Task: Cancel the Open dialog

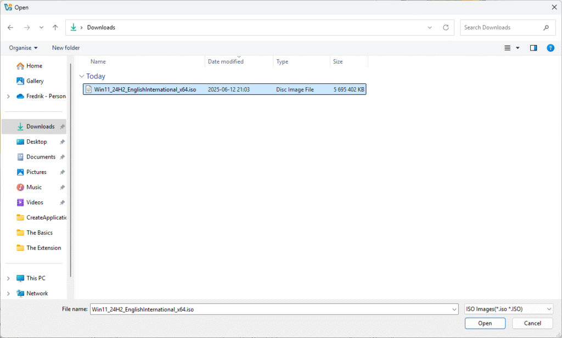Action: [532, 323]
